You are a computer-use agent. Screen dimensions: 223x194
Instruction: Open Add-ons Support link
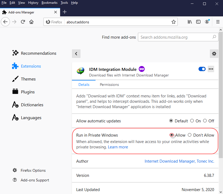pos(31,180)
